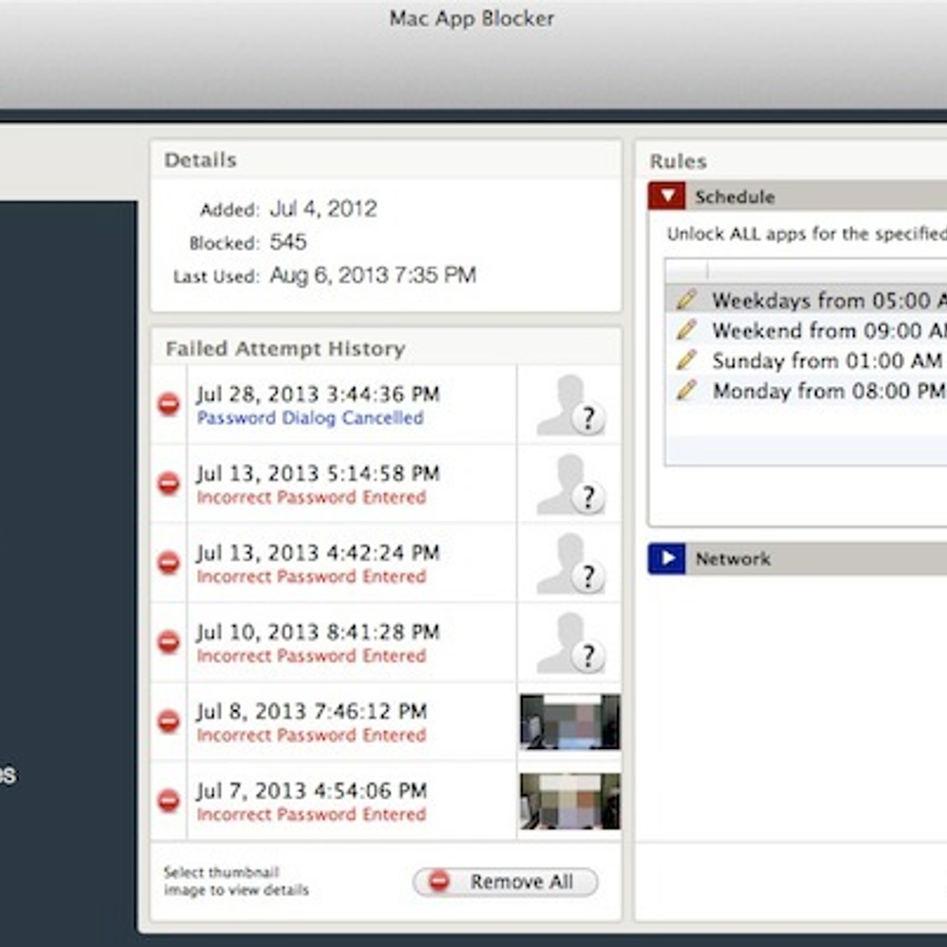
Task: Delete the Jul 13 5:14:58 PM attempt
Action: point(168,483)
